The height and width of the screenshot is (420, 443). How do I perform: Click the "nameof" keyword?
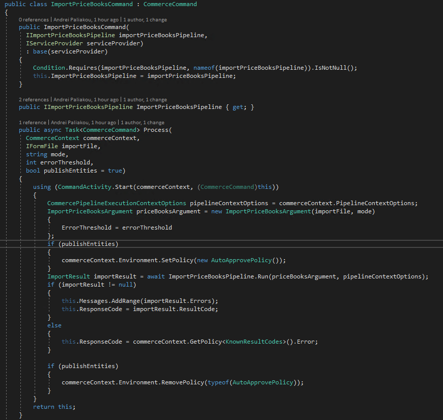coord(204,68)
